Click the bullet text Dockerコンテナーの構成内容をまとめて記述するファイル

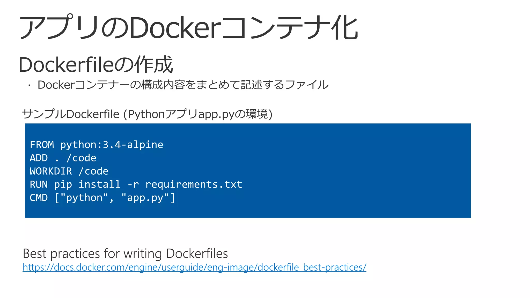[183, 85]
